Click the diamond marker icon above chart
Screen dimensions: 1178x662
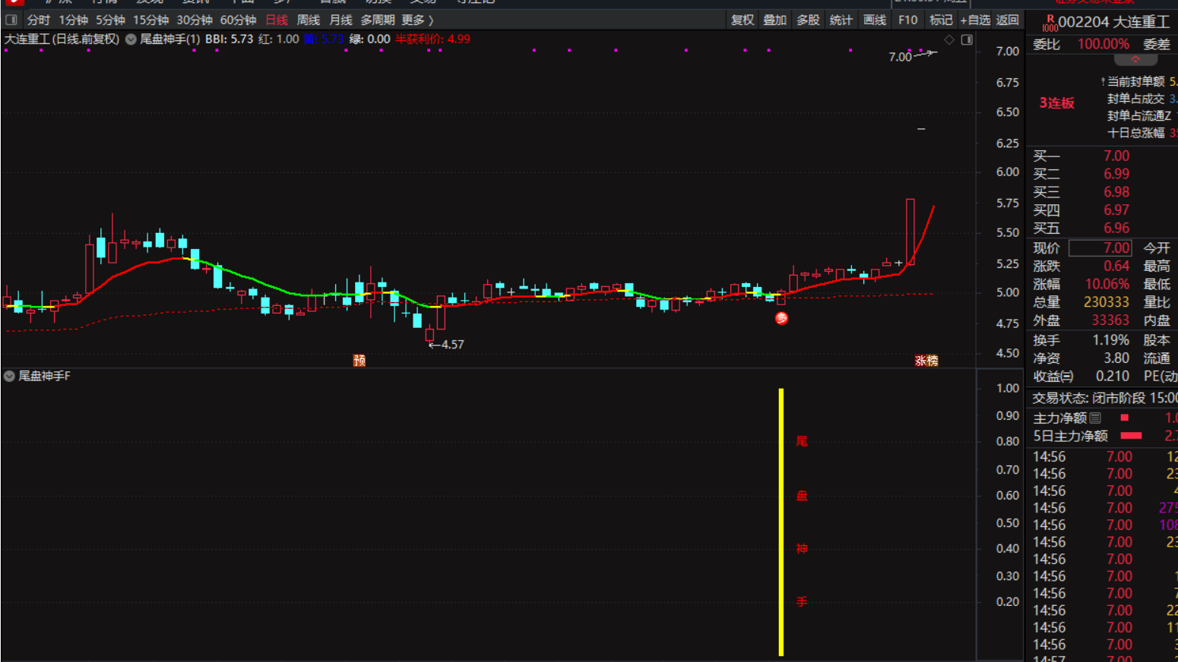point(949,39)
